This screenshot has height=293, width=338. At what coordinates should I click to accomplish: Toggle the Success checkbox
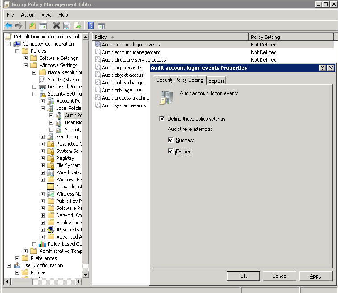coord(171,140)
